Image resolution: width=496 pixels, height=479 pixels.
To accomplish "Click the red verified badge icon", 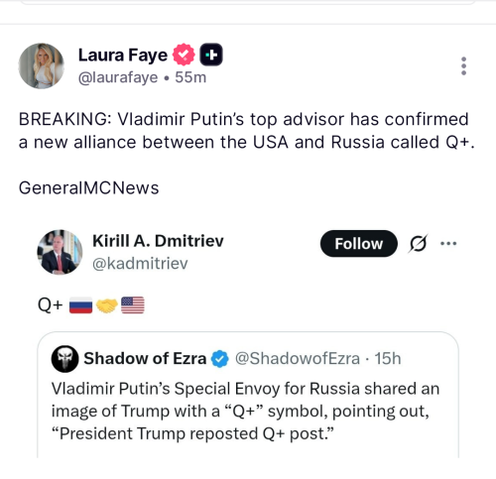I will point(184,55).
